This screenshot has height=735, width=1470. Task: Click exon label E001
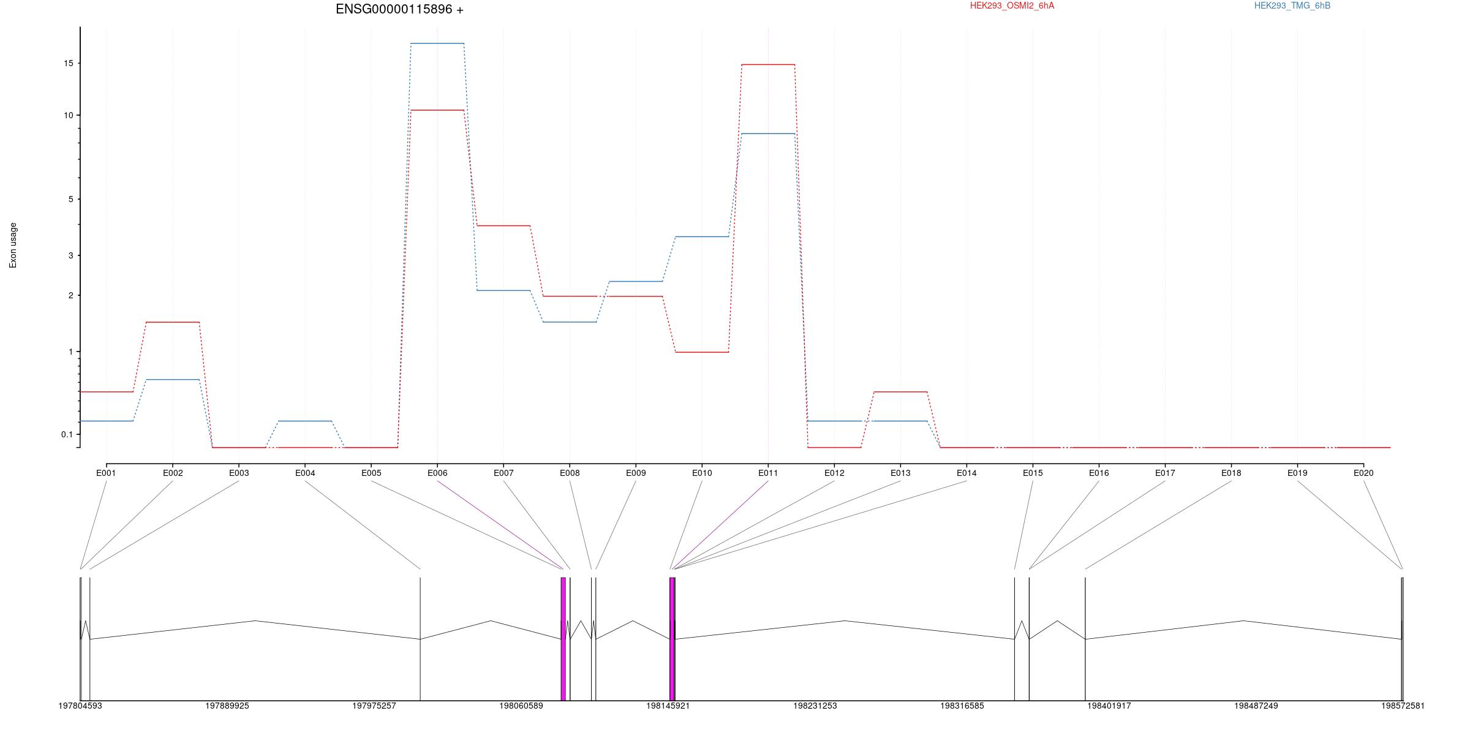pos(106,473)
